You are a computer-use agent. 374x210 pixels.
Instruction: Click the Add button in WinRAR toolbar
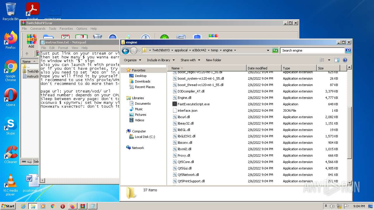click(x=31, y=41)
